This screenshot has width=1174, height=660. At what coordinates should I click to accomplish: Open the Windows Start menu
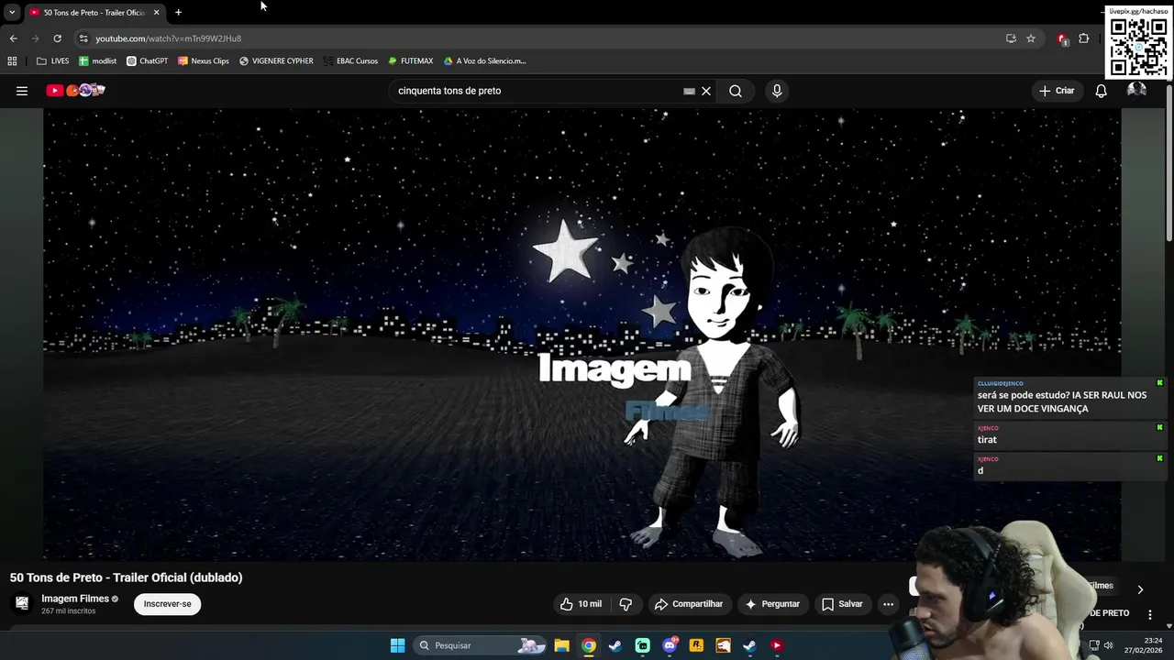point(397,645)
